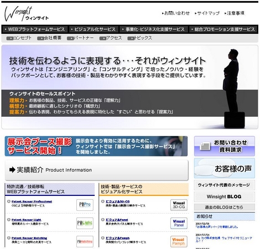Open the PBPro service icon
The height and width of the screenshot is (249, 260).
[85, 205]
